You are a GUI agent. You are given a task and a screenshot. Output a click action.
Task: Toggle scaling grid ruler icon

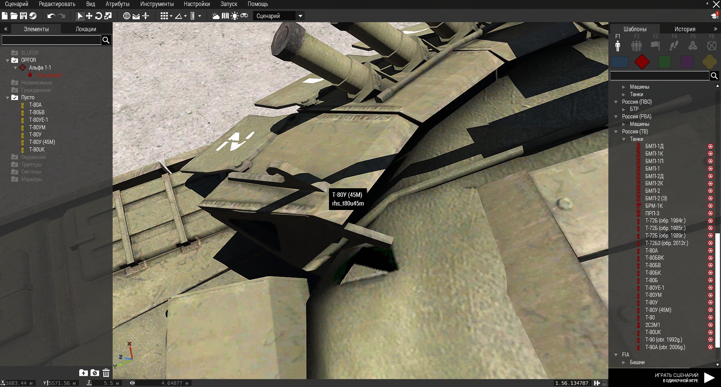pos(193,16)
